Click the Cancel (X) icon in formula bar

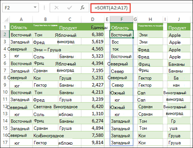(x=56, y=8)
